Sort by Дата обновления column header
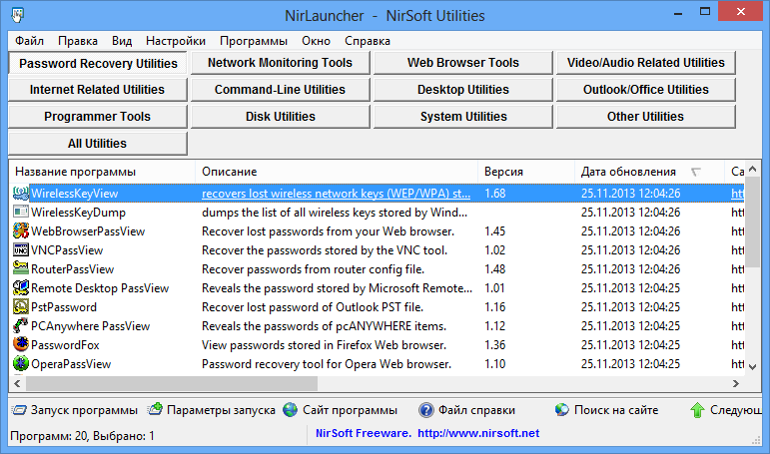This screenshot has height=454, width=770. click(x=649, y=172)
